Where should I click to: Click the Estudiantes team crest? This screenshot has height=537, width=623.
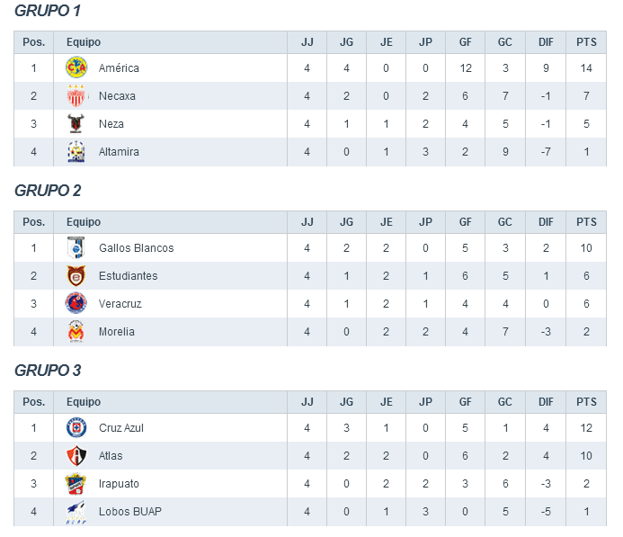click(76, 276)
